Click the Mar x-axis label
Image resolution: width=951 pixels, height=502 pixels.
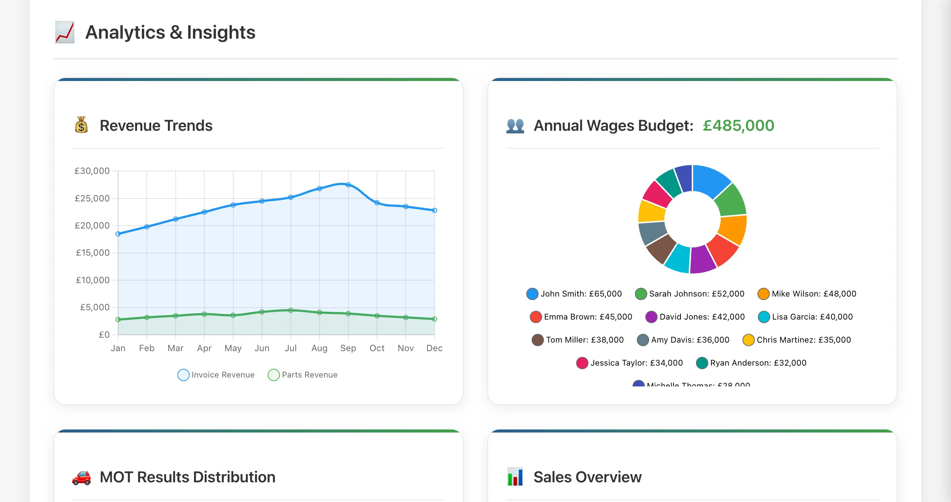coord(175,348)
